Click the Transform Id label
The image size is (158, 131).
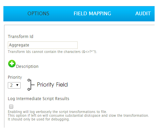tap(20, 37)
